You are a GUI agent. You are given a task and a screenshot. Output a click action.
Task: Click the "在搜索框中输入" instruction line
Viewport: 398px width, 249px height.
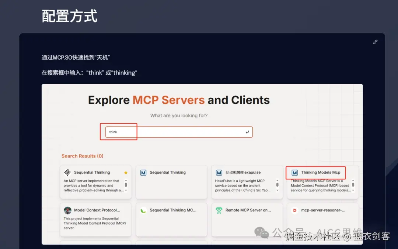pos(89,73)
